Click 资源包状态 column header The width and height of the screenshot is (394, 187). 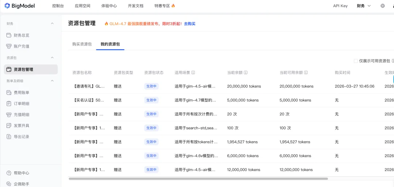click(x=154, y=72)
